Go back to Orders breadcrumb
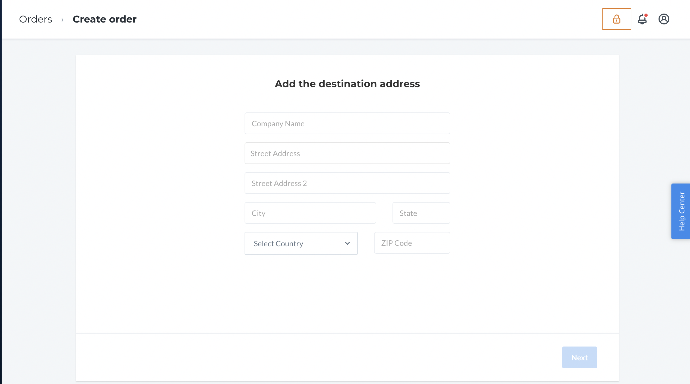This screenshot has width=690, height=384. [x=36, y=19]
